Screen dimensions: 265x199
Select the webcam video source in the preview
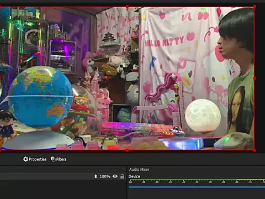point(127,78)
